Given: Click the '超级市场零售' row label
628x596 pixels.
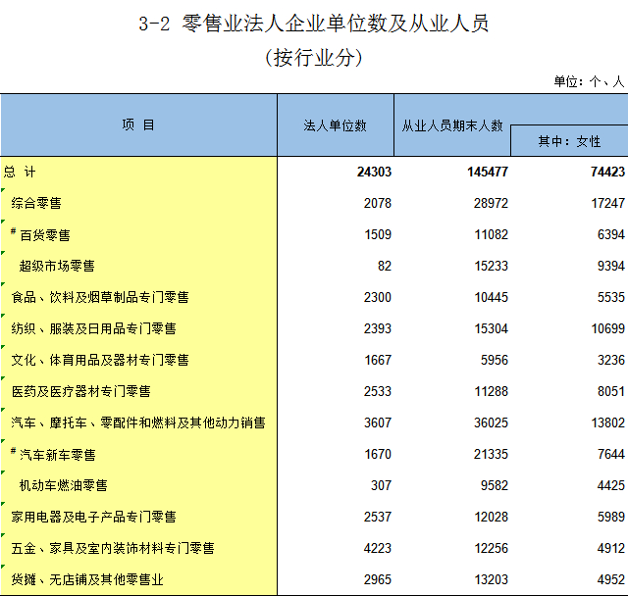Looking at the screenshot, I should point(57,266).
